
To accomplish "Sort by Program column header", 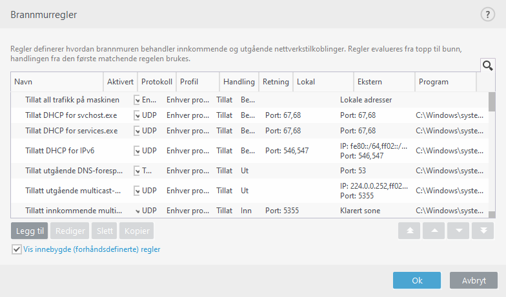I will coord(445,82).
